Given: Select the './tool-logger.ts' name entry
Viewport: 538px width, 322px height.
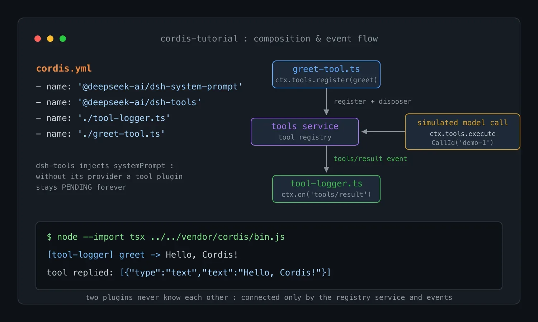Looking at the screenshot, I should point(103,118).
